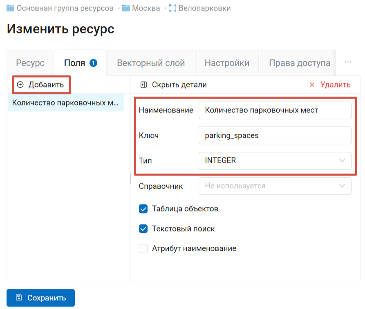Click the hide details panel icon
Viewport: 365px width, 309px height.
tap(143, 85)
